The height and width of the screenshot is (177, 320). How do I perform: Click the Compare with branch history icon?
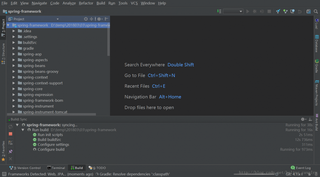pyautogui.click(x=292, y=11)
